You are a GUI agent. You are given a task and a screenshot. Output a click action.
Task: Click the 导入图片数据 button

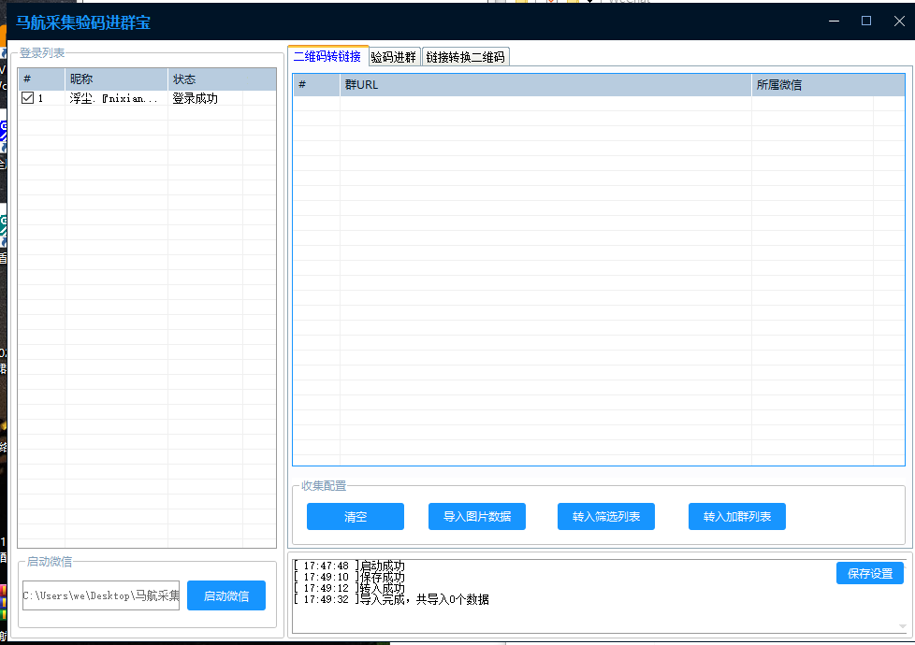pyautogui.click(x=477, y=517)
